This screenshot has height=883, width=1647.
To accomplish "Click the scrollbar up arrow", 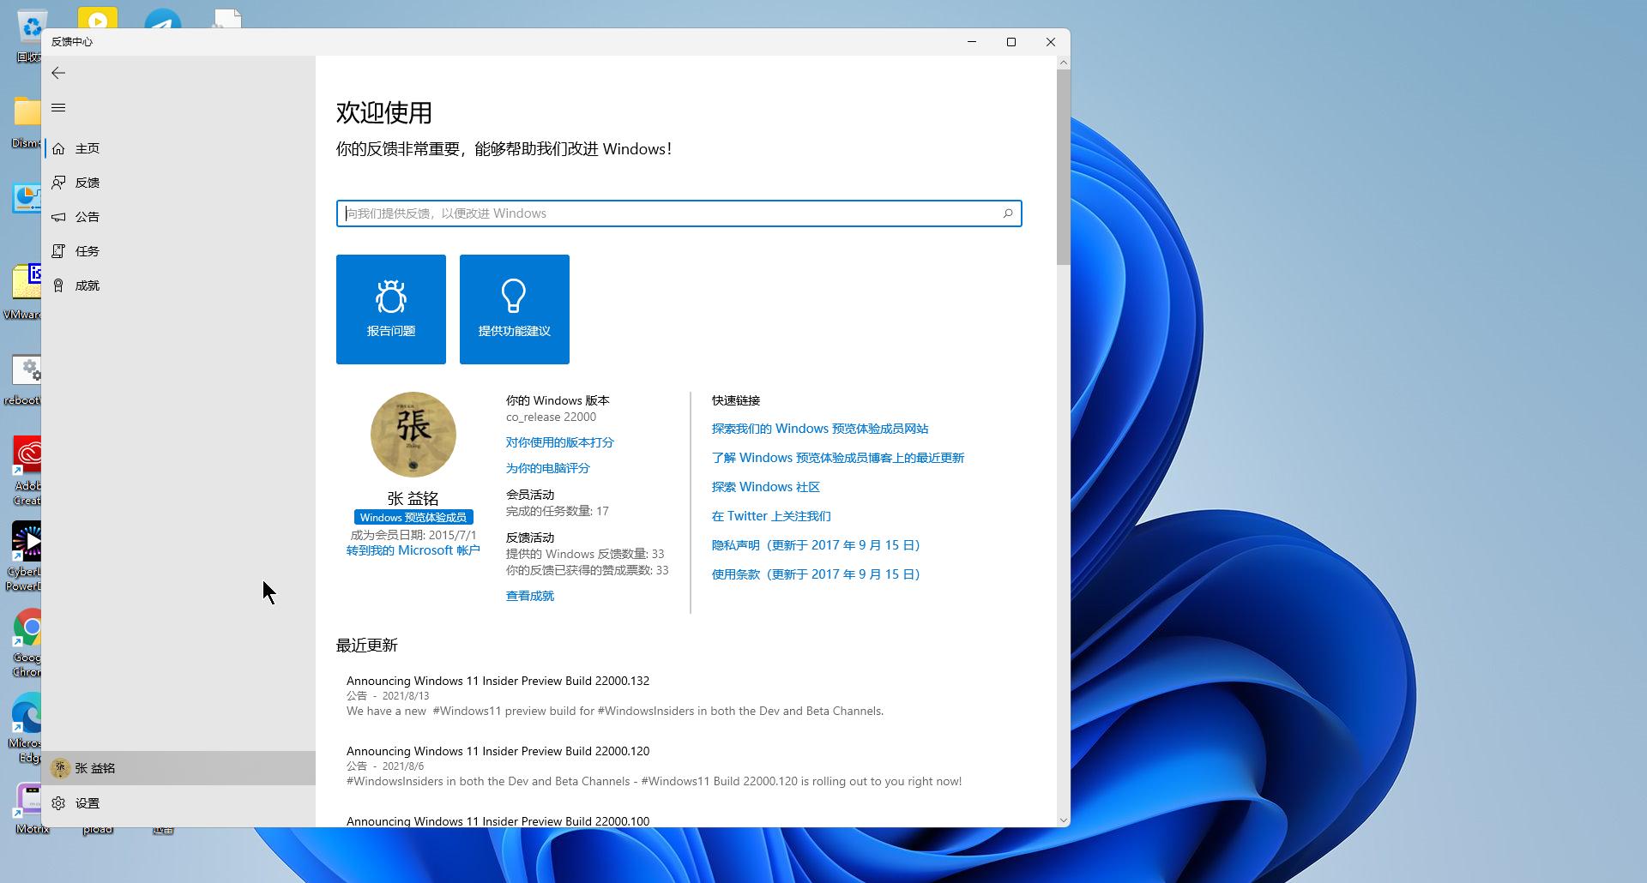I will 1064,63.
